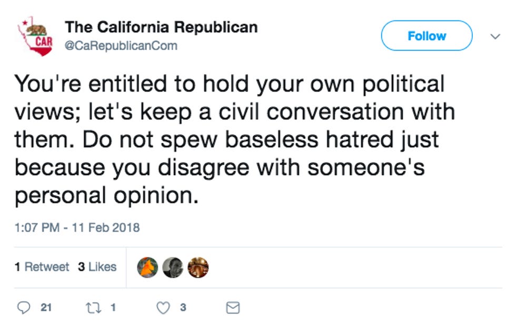Screen dimensions: 516x324
Task: Click the third liker's brown avatar thumbnail
Action: pos(198,267)
